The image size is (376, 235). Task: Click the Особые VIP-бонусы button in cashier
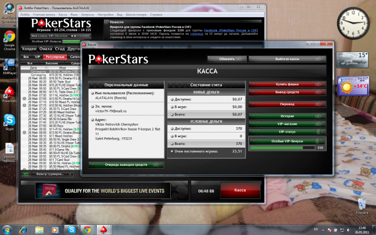(x=287, y=141)
